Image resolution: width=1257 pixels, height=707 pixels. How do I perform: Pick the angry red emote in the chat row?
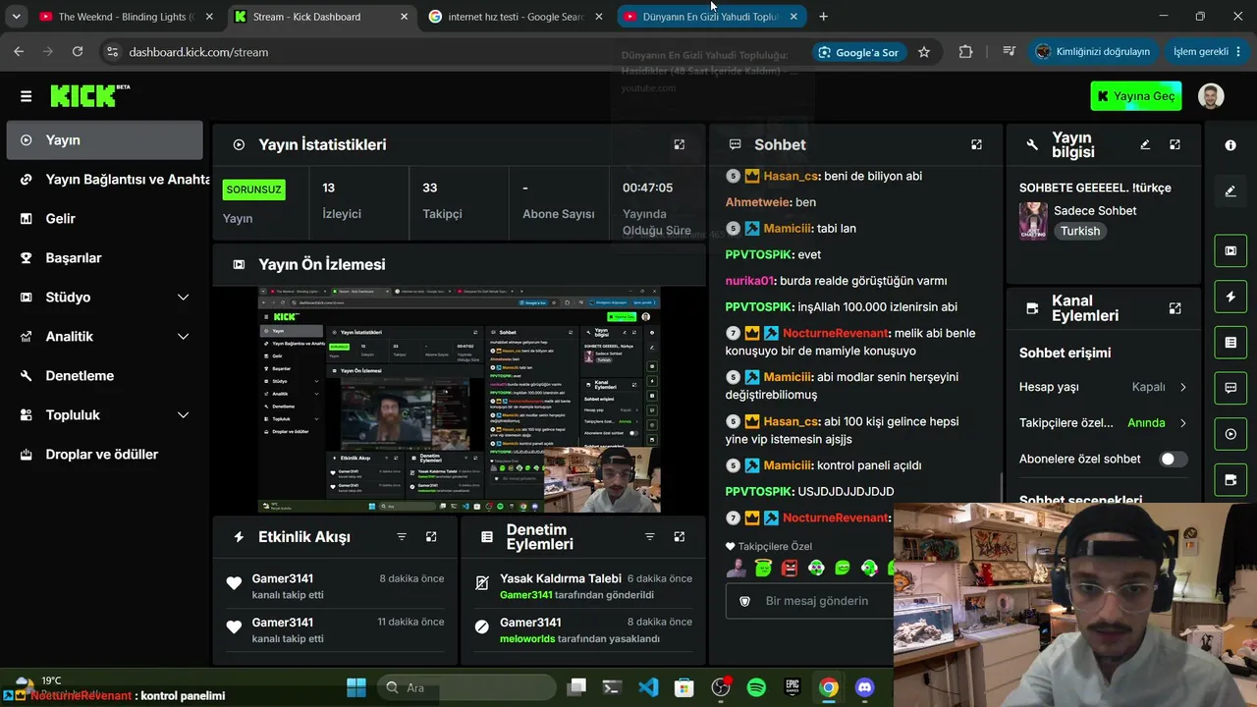pos(790,568)
